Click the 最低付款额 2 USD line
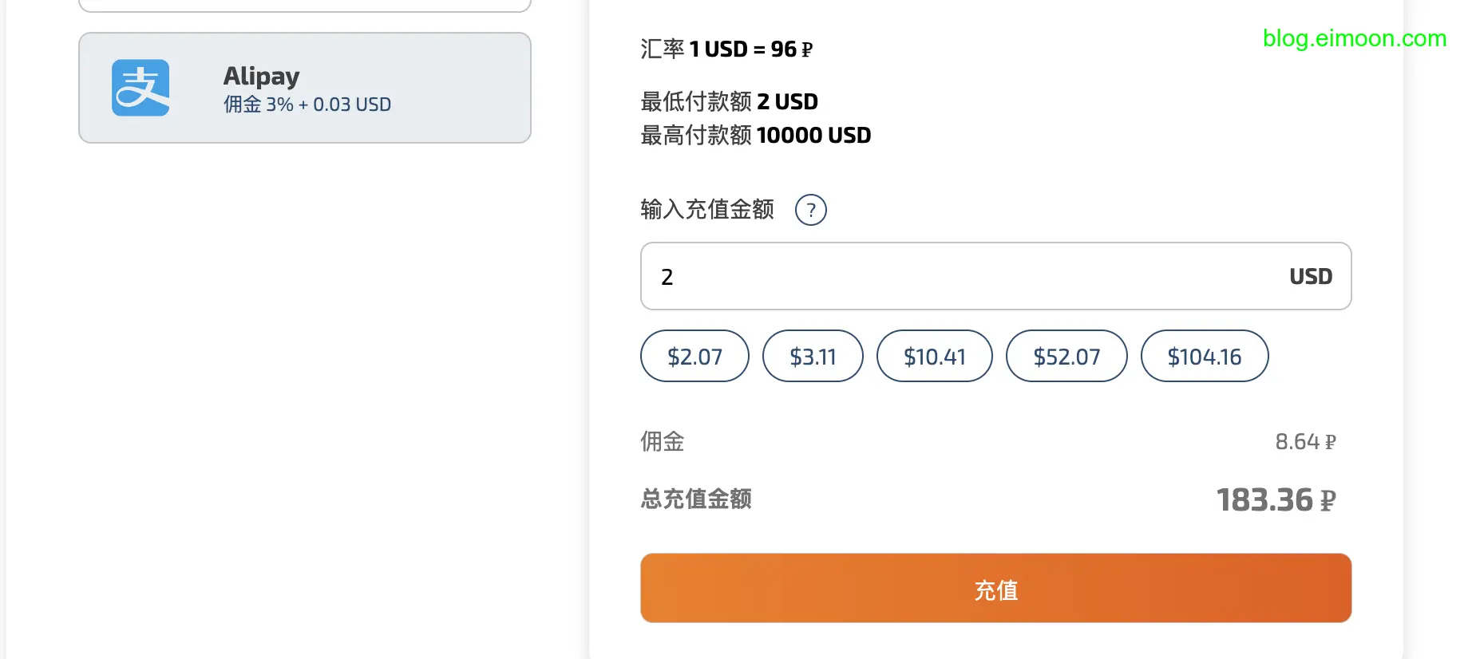This screenshot has width=1472, height=659. [x=729, y=101]
